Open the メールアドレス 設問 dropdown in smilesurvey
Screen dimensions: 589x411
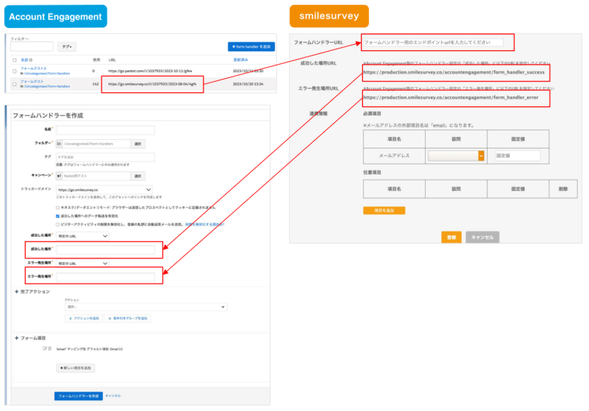[456, 156]
